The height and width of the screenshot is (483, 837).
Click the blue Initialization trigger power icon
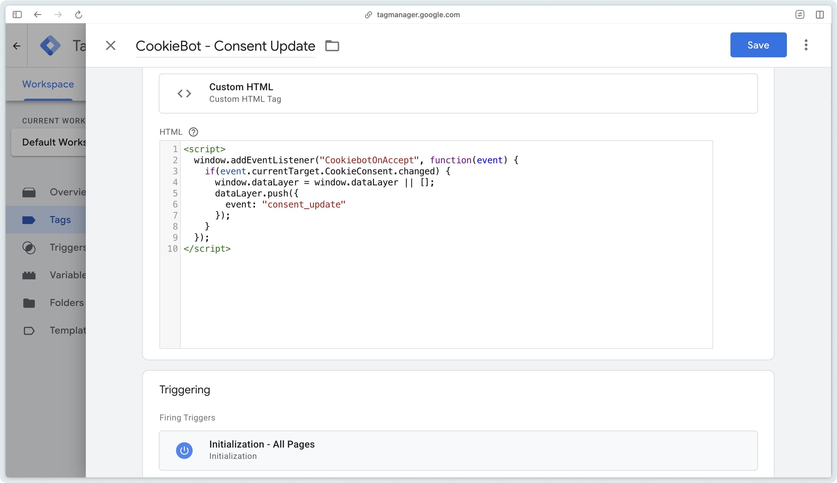pos(184,451)
